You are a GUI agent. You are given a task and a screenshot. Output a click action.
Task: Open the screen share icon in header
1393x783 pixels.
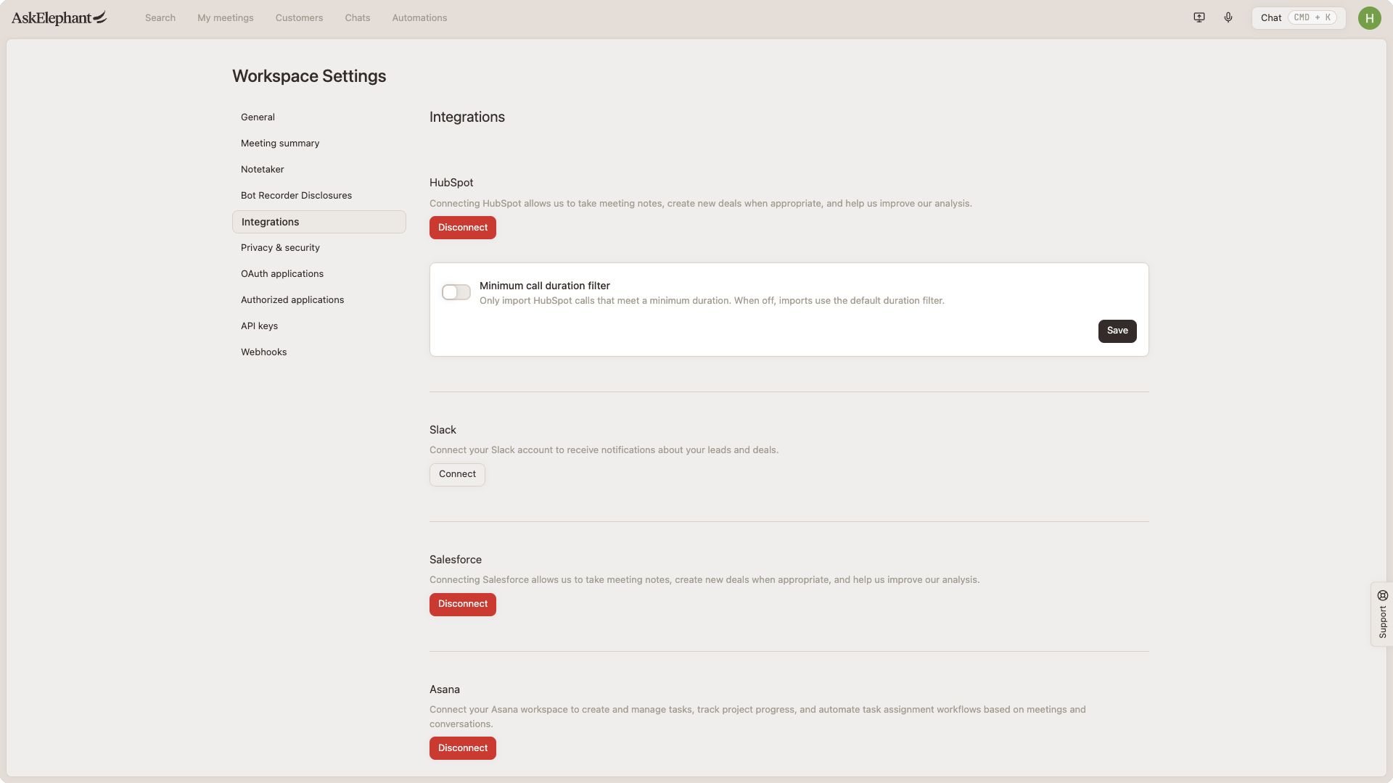[x=1199, y=17]
